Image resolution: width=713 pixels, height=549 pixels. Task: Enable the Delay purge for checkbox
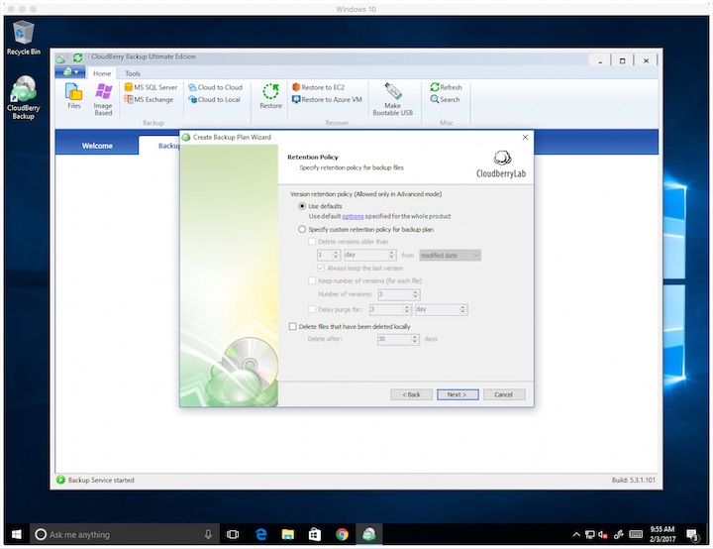point(312,309)
